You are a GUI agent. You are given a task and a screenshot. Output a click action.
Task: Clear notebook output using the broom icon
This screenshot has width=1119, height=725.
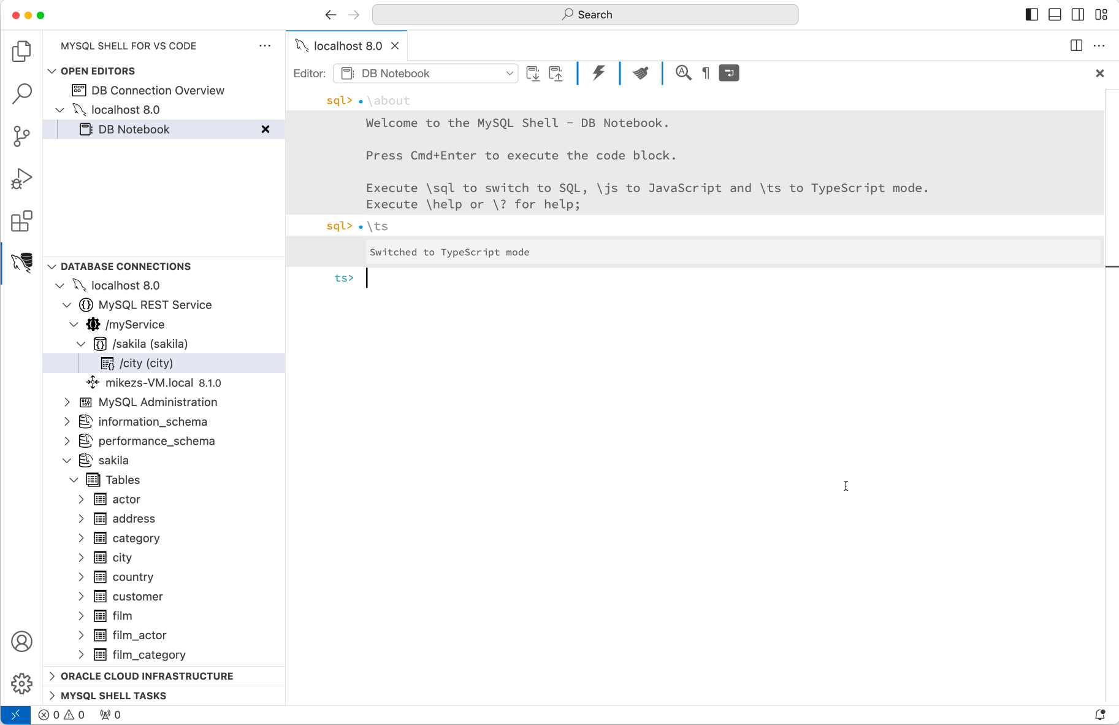[640, 72]
